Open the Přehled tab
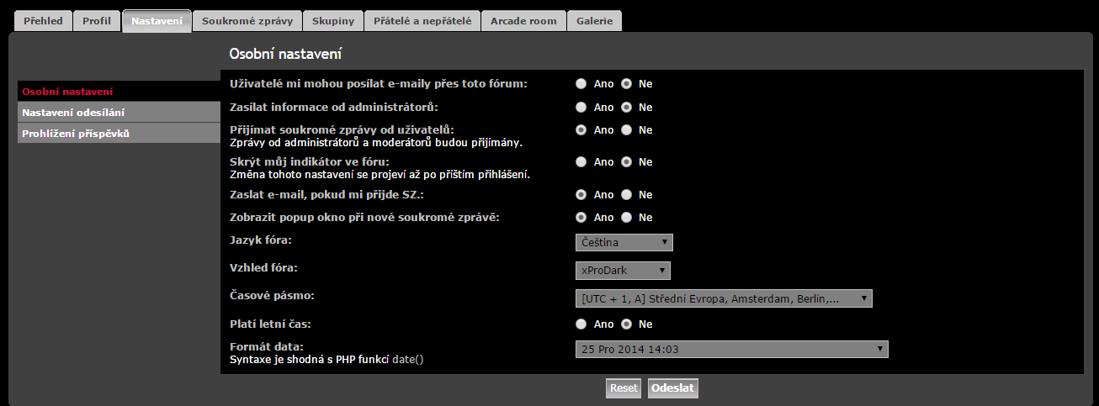This screenshot has height=406, width=1099. pyautogui.click(x=43, y=21)
